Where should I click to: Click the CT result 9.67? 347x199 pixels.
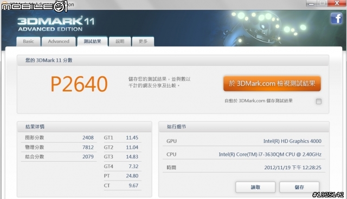tap(133, 185)
